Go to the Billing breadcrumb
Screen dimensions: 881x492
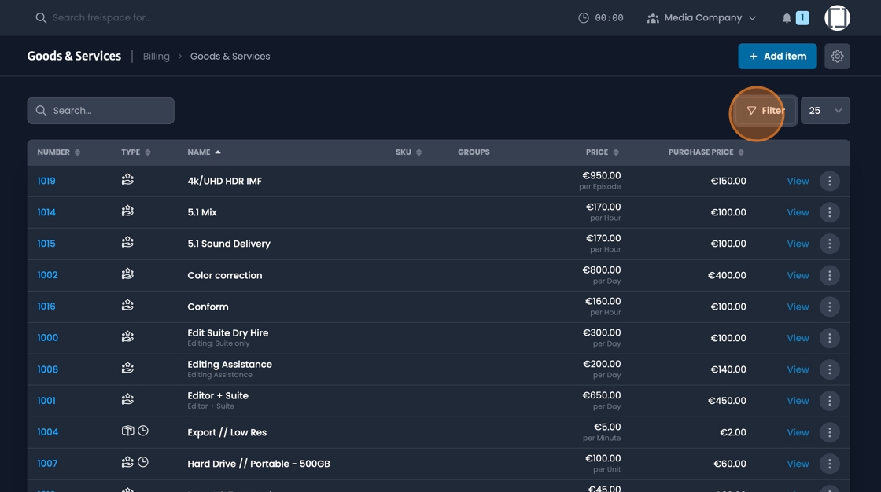156,56
